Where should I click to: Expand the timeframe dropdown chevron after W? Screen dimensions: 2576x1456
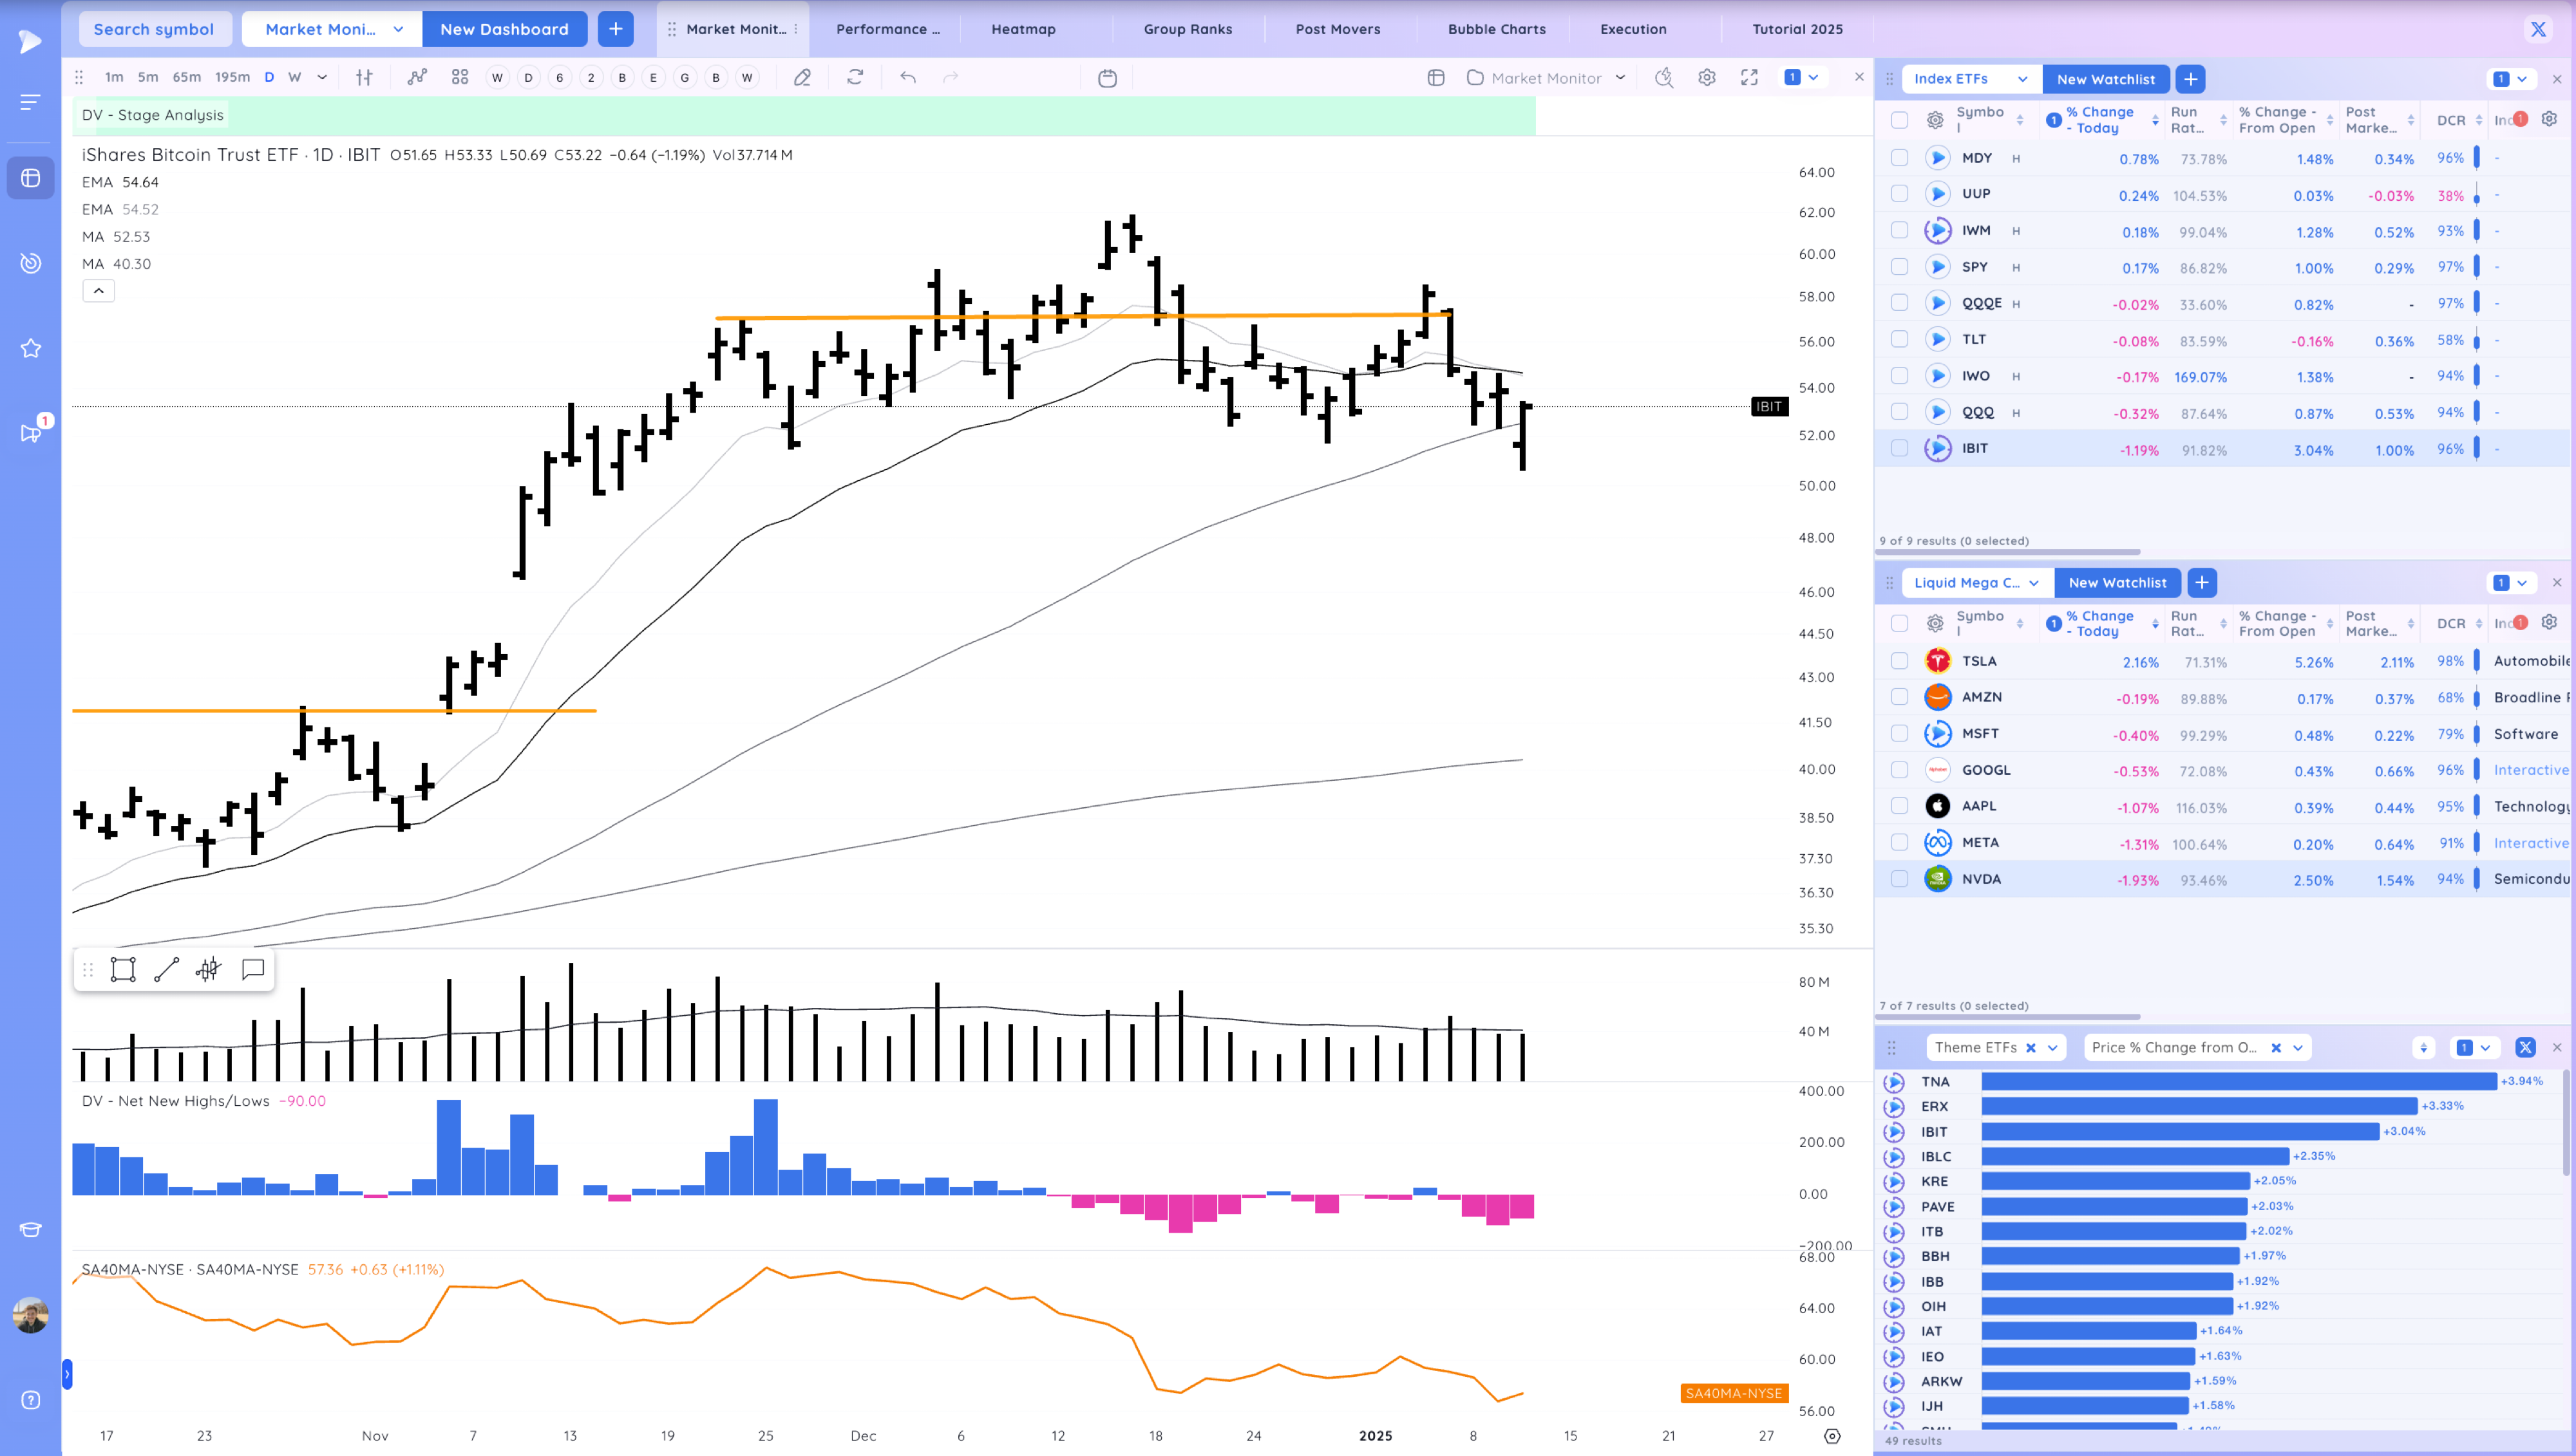point(322,77)
